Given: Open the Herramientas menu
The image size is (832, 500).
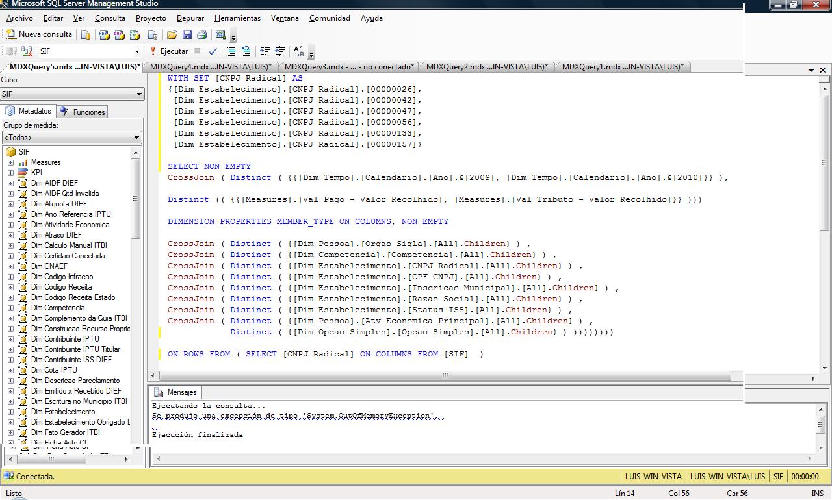Looking at the screenshot, I should pos(237,18).
